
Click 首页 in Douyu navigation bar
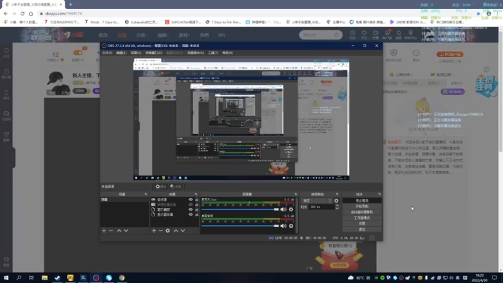click(x=103, y=35)
